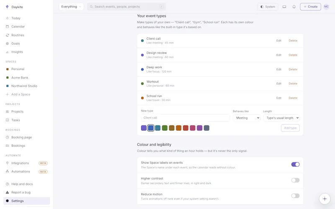Click the Integrations plug icon

(7, 163)
